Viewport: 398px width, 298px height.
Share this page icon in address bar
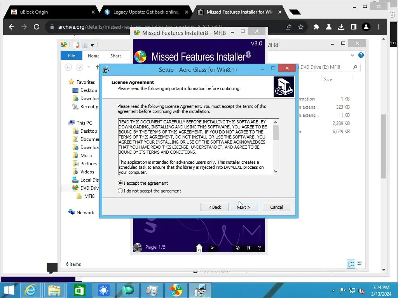point(288,27)
